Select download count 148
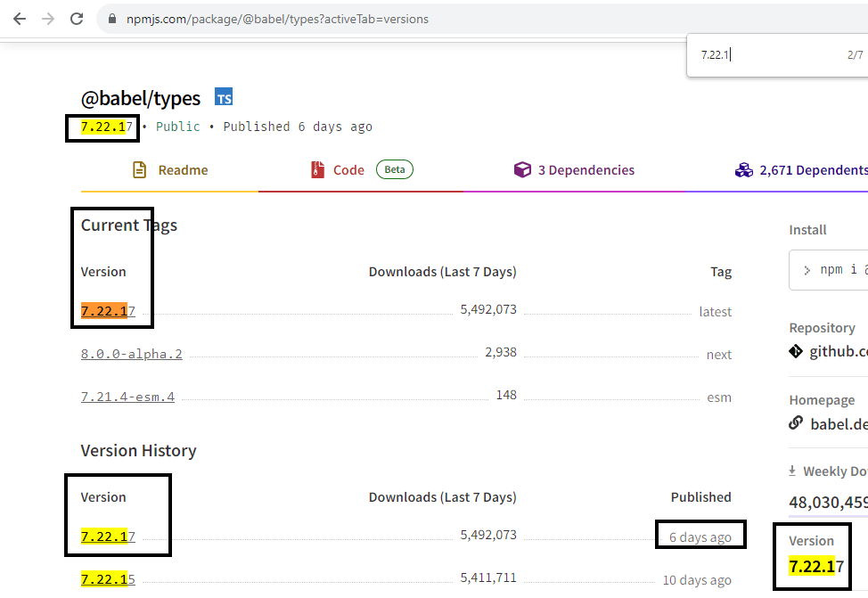Screen dimensions: 868x598 (506, 395)
